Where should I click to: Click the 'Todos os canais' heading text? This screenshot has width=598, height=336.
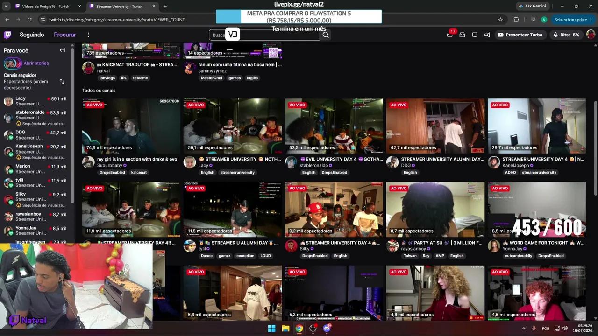[x=99, y=91]
